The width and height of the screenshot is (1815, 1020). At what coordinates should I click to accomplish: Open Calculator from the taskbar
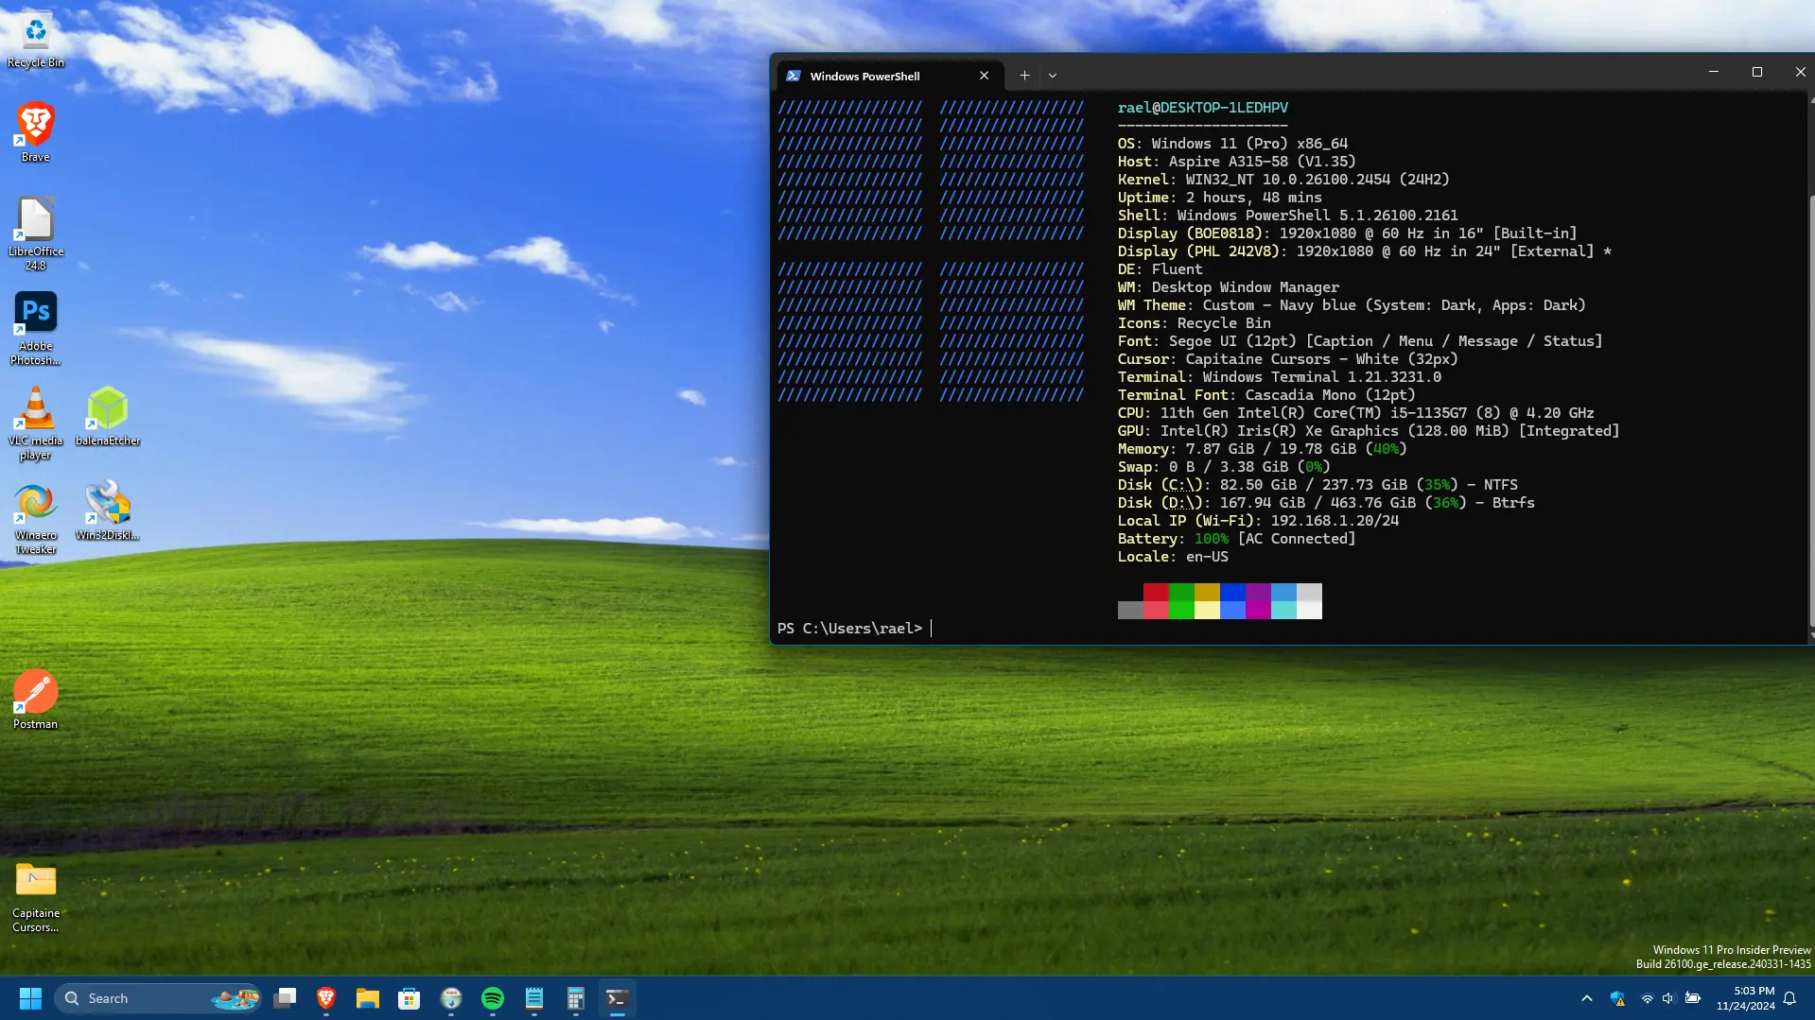(x=576, y=998)
